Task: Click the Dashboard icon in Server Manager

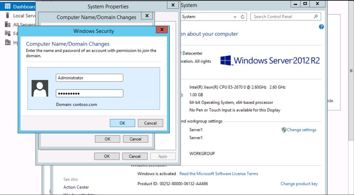Action: coord(8,6)
